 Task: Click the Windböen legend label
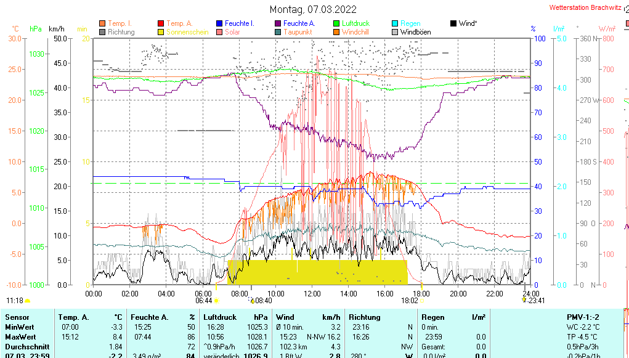[416, 32]
